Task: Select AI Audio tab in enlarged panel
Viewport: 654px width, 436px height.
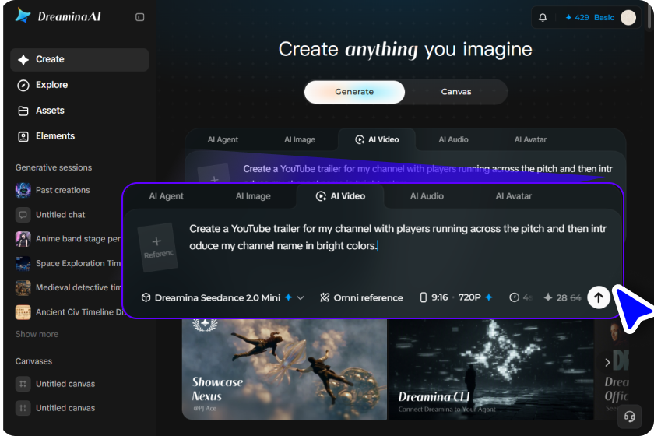Action: coord(427,196)
